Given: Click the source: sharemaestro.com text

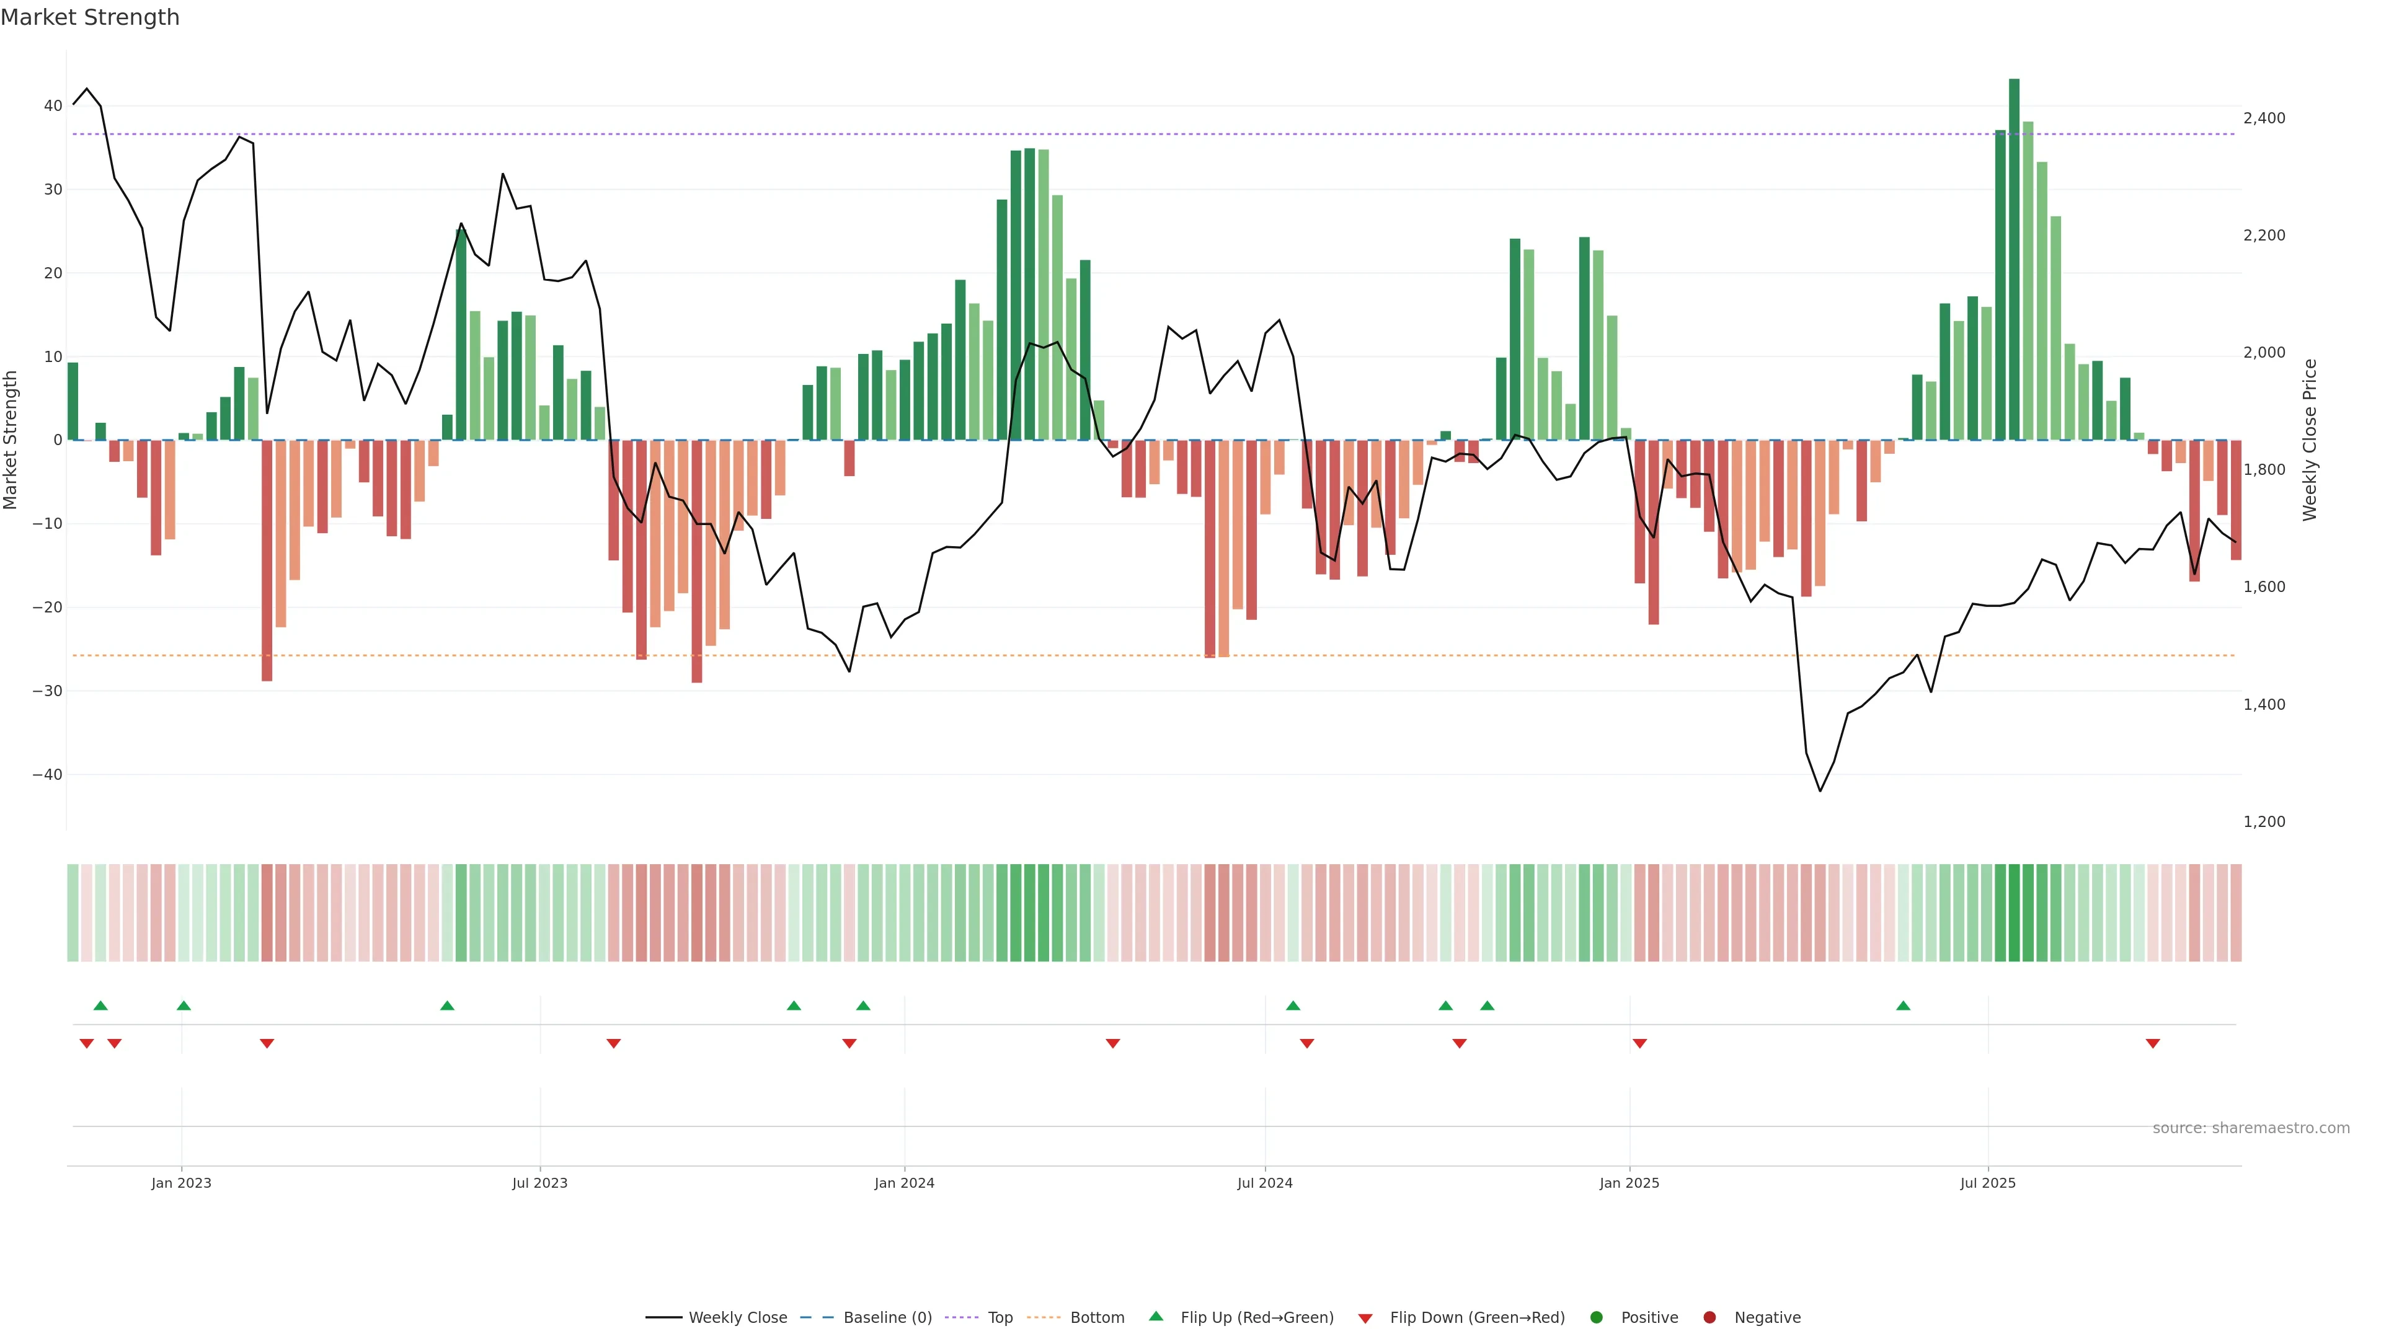Looking at the screenshot, I should pyautogui.click(x=2251, y=1128).
